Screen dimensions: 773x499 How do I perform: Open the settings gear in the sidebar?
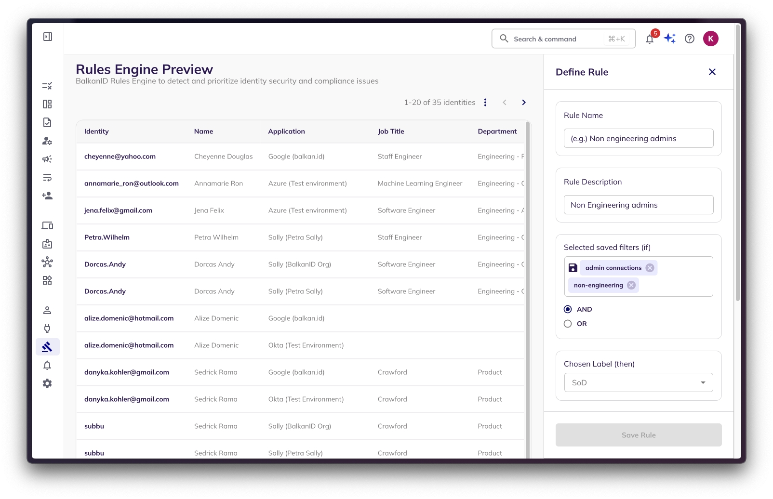pyautogui.click(x=47, y=383)
